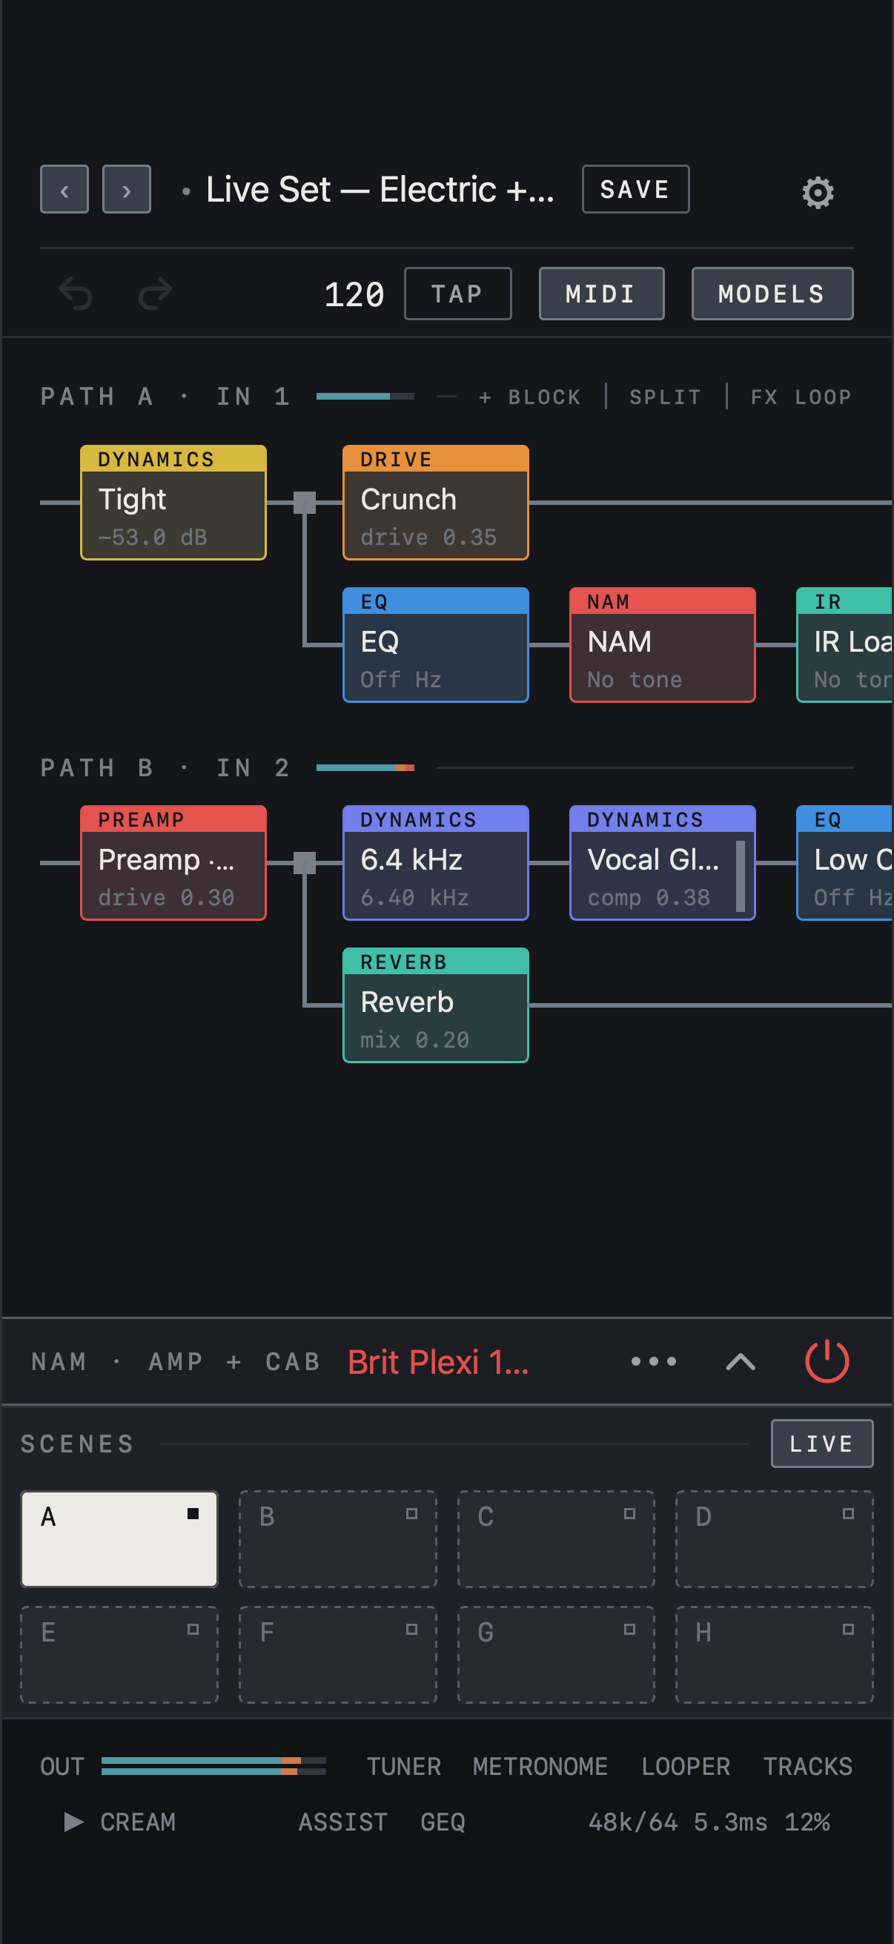This screenshot has width=894, height=1944.
Task: Open the TRACKS tab
Action: coord(808,1767)
